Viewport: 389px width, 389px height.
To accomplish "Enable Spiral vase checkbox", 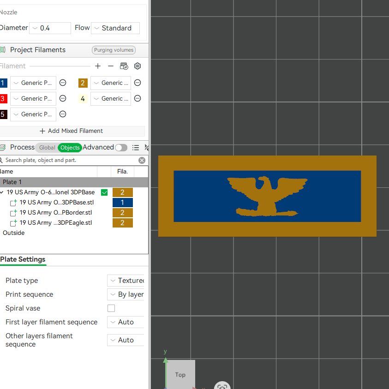I will tap(111, 308).
